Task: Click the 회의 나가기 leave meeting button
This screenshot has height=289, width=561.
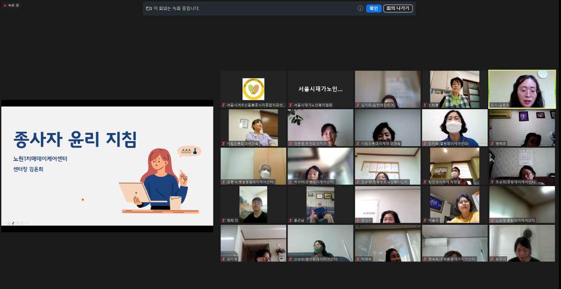Action: click(398, 8)
